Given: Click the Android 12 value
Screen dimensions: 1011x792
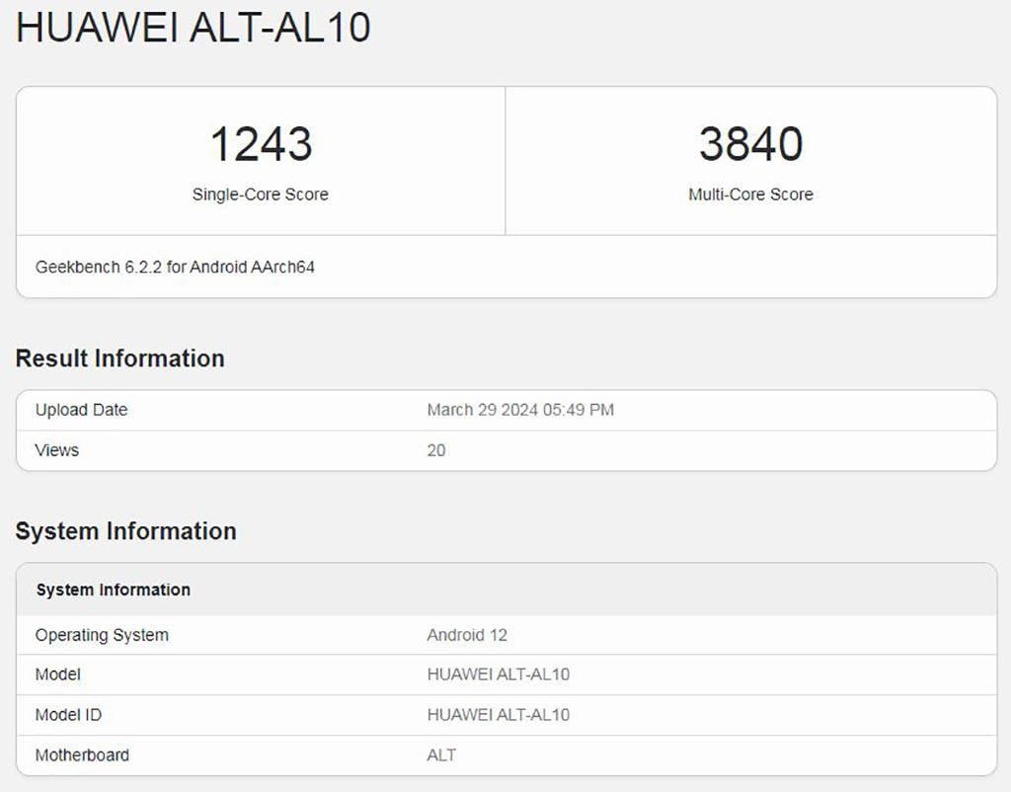Looking at the screenshot, I should 467,635.
